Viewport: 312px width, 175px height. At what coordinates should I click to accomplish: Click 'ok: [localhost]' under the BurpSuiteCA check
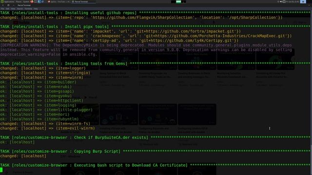pyautogui.click(x=18, y=142)
